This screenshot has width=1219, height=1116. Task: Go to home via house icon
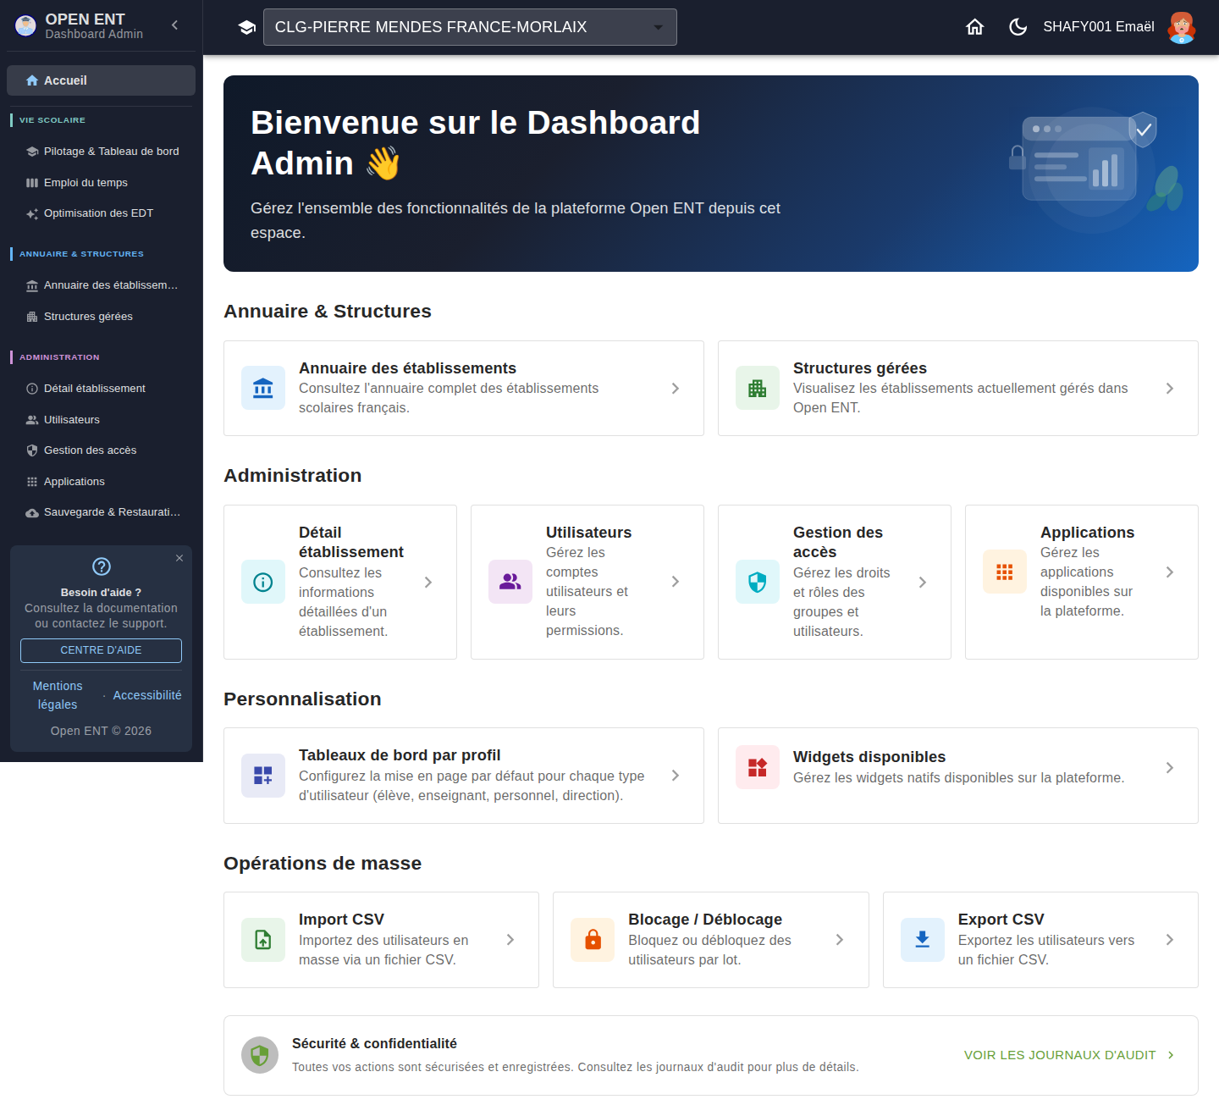975,27
